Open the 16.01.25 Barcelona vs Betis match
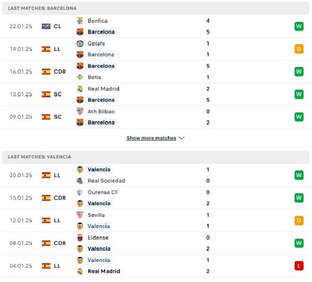The image size is (312, 282). pos(156,72)
